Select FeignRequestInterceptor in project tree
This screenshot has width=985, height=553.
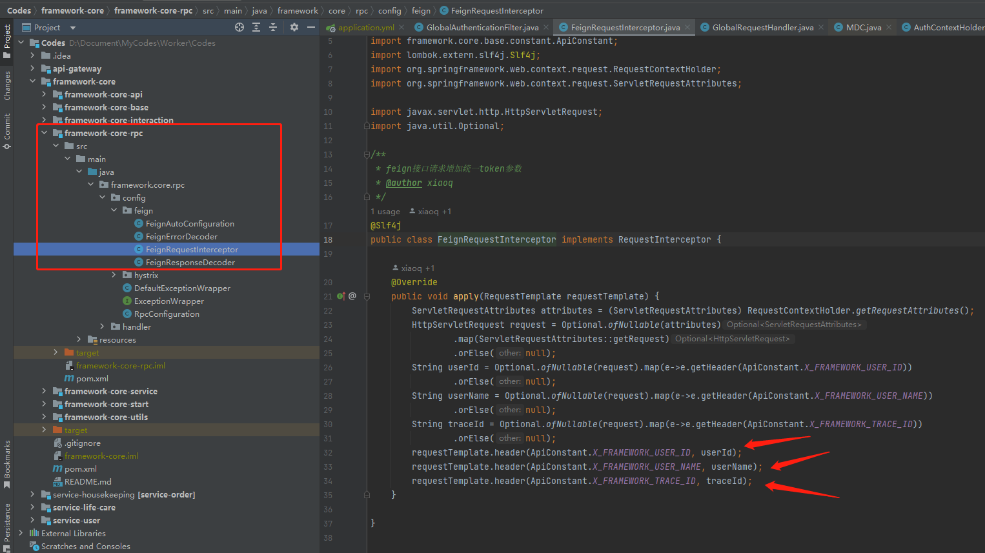(x=192, y=250)
